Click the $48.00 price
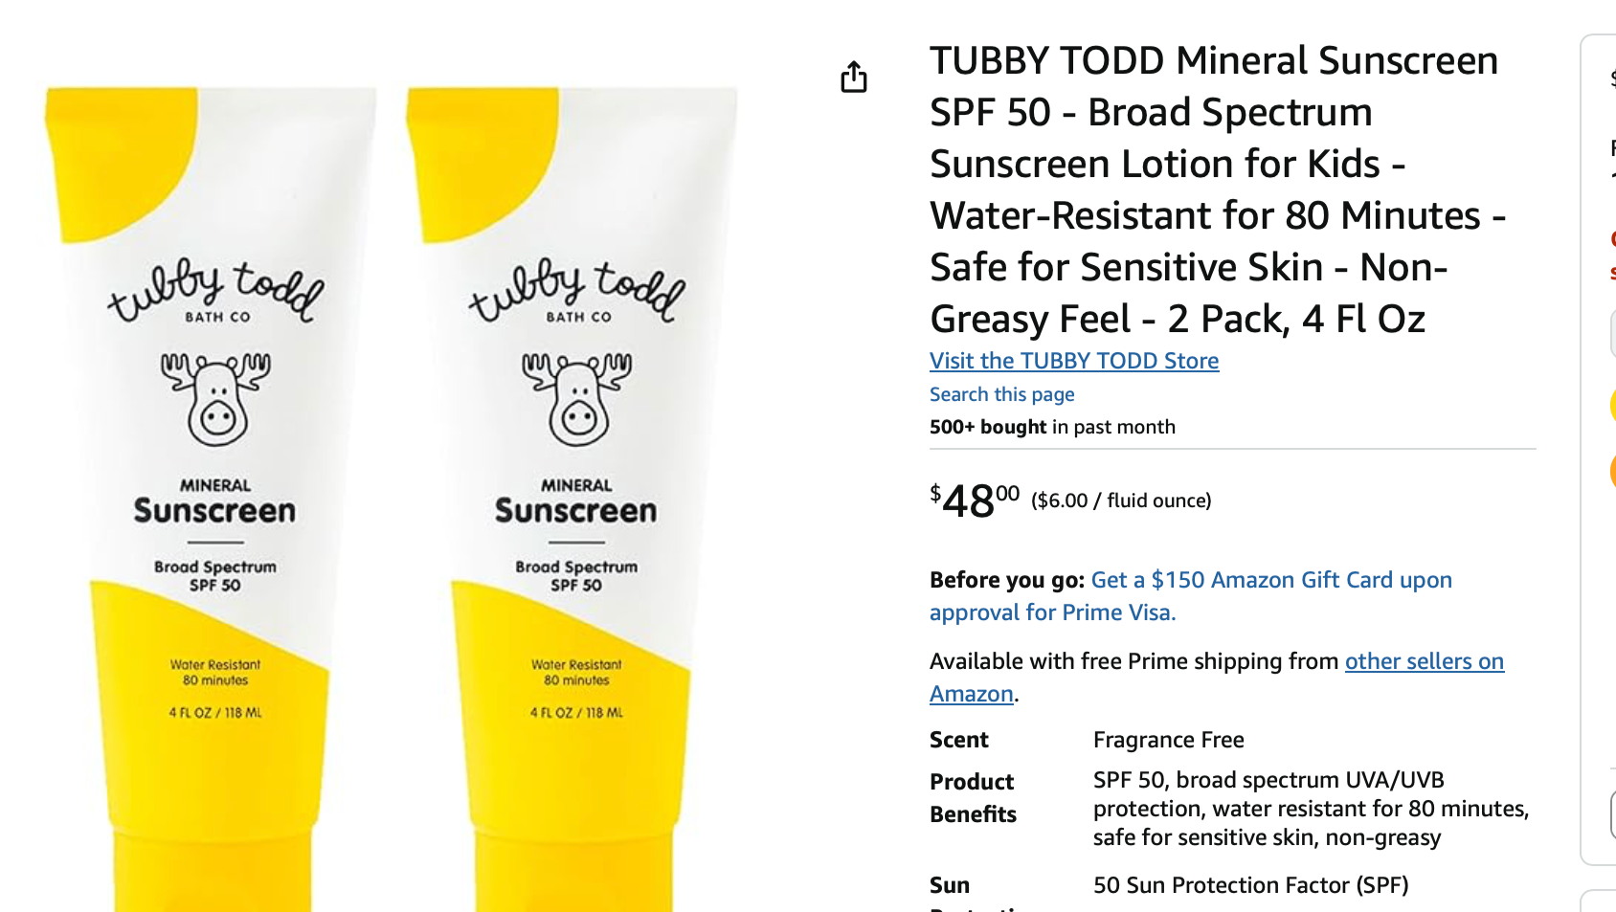The image size is (1616, 912). click(x=975, y=500)
